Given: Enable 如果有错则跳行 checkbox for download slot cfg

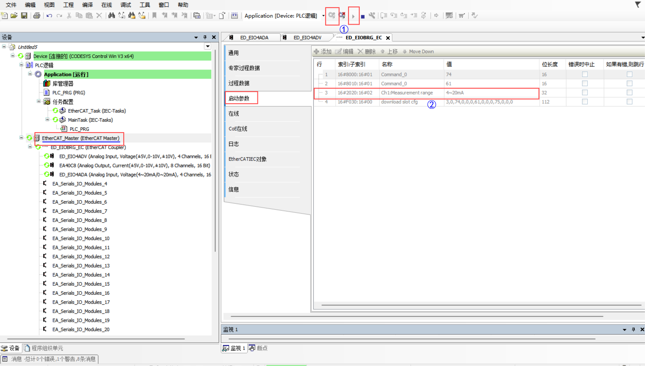Looking at the screenshot, I should click(629, 102).
